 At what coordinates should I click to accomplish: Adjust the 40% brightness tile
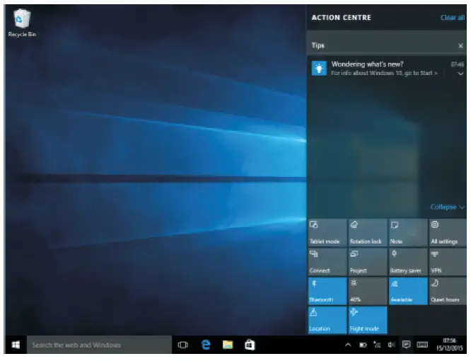(367, 290)
